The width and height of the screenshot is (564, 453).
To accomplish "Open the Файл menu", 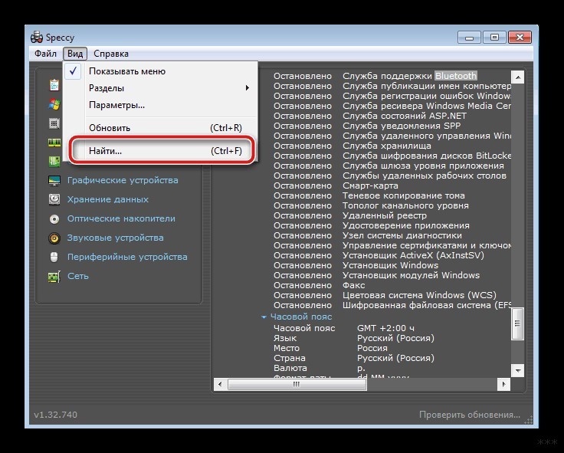I will [45, 54].
